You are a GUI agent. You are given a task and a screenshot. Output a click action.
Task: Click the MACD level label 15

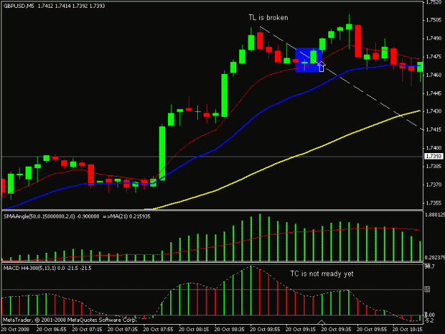[427, 289]
